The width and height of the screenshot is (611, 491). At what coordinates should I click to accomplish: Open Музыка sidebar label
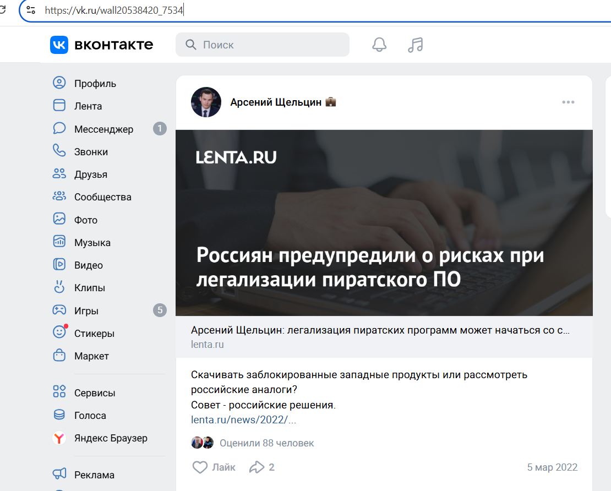pyautogui.click(x=92, y=242)
